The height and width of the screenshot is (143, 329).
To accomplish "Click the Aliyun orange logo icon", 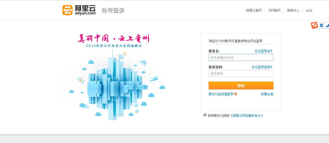I will pos(67,10).
